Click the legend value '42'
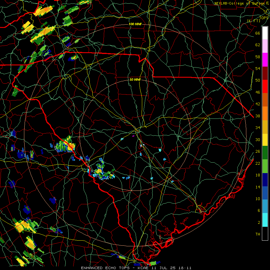270x270 pixels. pos(258,104)
